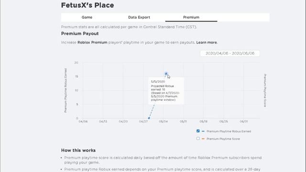Viewport: 306px width, 172px height.
Task: Uncheck Premium Playtime Robux Earned checkbox
Action: (198, 131)
